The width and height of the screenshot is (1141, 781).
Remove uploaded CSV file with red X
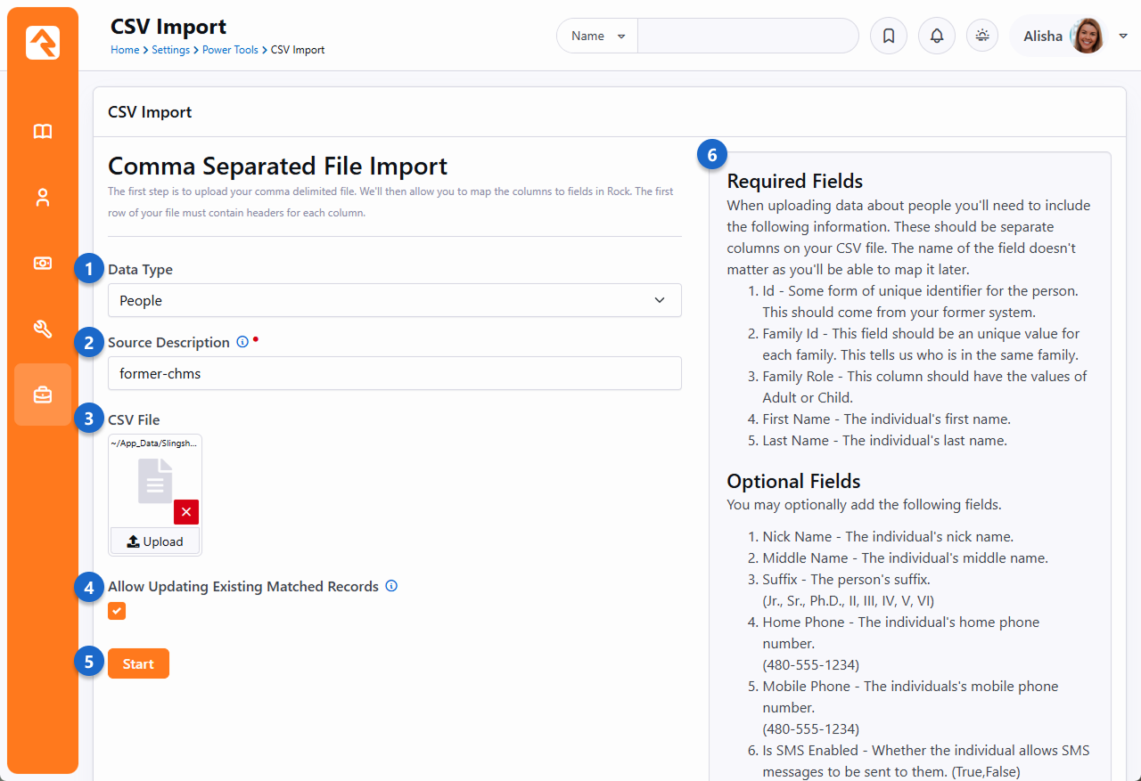186,512
